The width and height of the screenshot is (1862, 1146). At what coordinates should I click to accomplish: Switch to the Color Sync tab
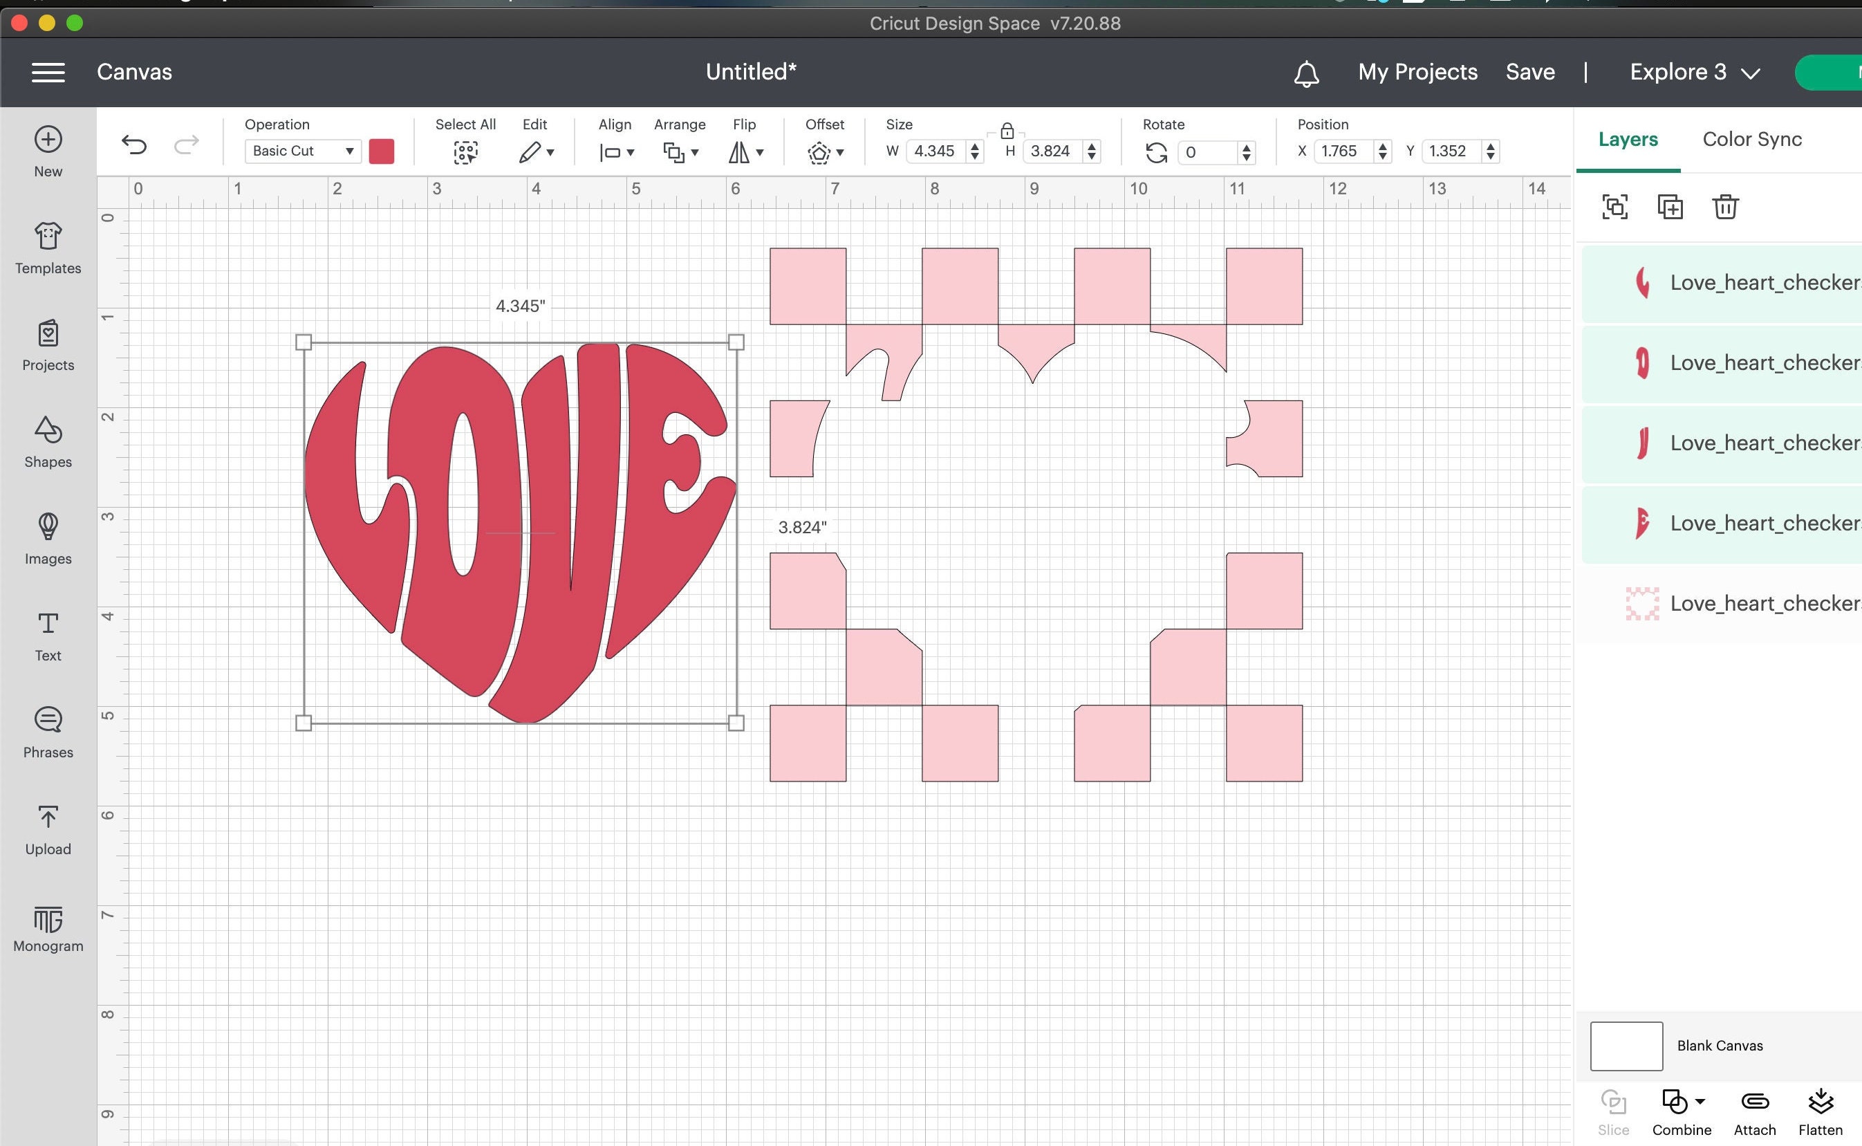pyautogui.click(x=1751, y=139)
